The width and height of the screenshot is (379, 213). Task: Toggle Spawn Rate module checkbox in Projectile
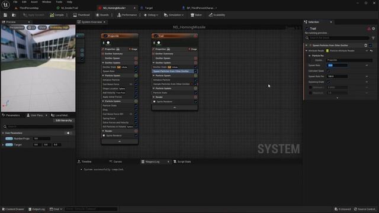click(x=136, y=72)
